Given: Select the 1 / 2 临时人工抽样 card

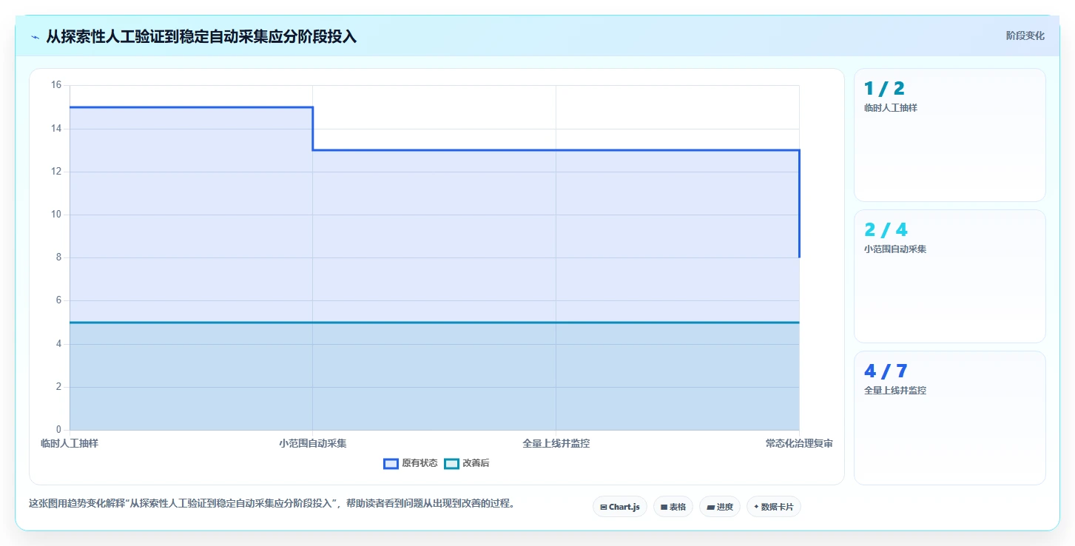Looking at the screenshot, I should (949, 135).
